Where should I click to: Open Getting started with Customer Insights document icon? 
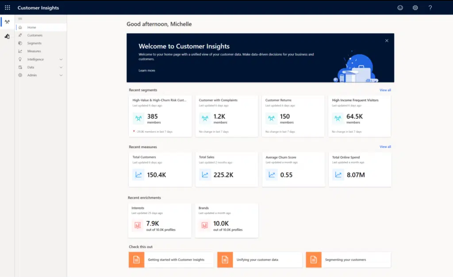(136, 260)
